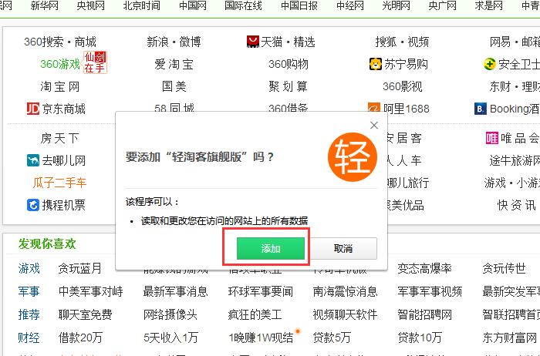Open the 网络摄像头 link
The height and width of the screenshot is (356, 540).
click(170, 314)
